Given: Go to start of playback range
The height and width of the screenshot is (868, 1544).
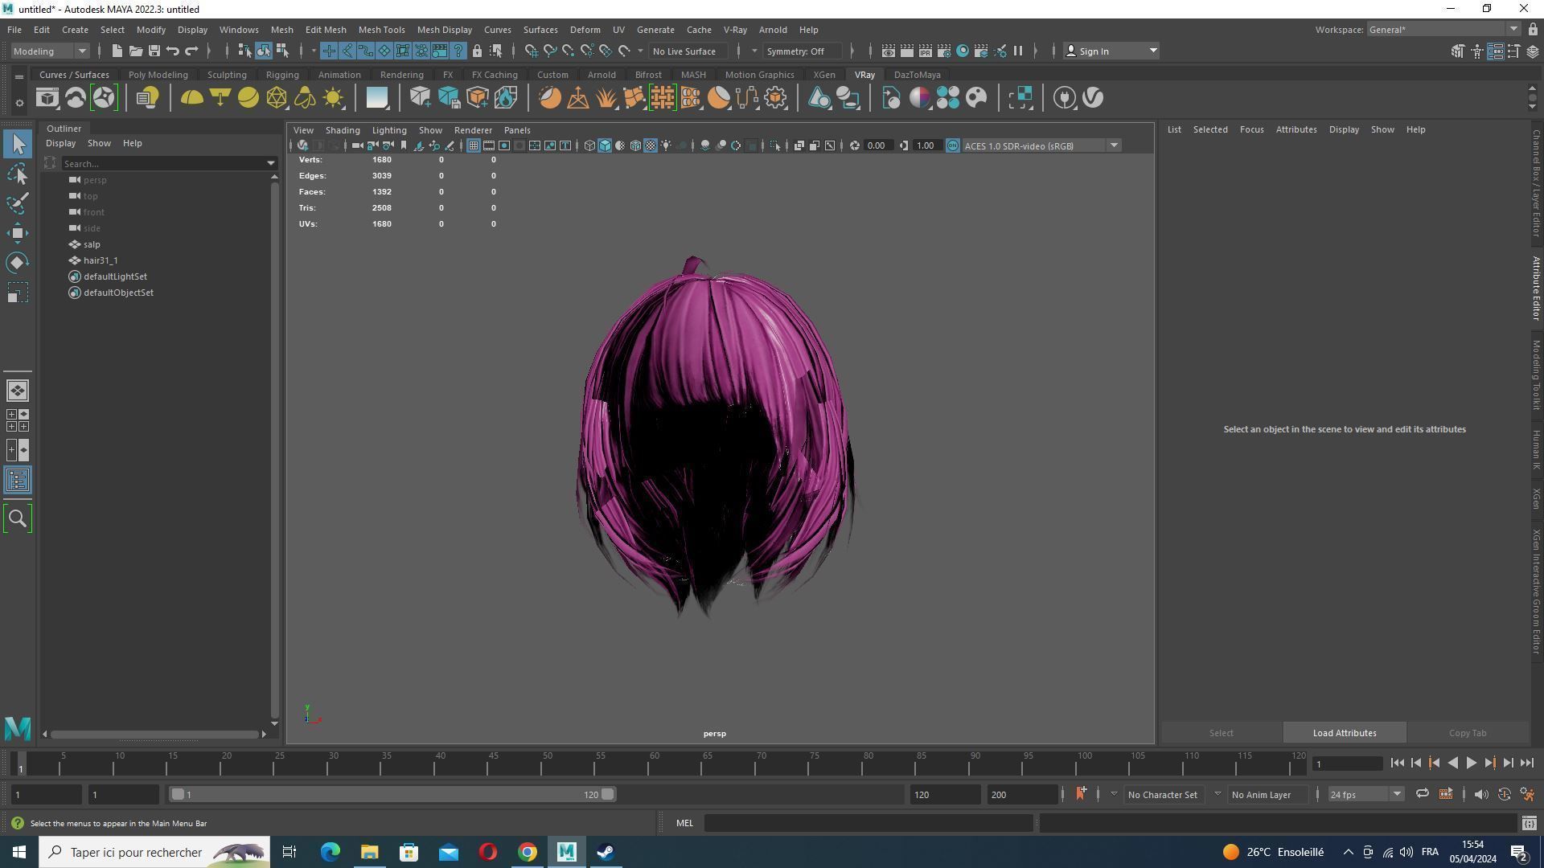Looking at the screenshot, I should click(1397, 764).
